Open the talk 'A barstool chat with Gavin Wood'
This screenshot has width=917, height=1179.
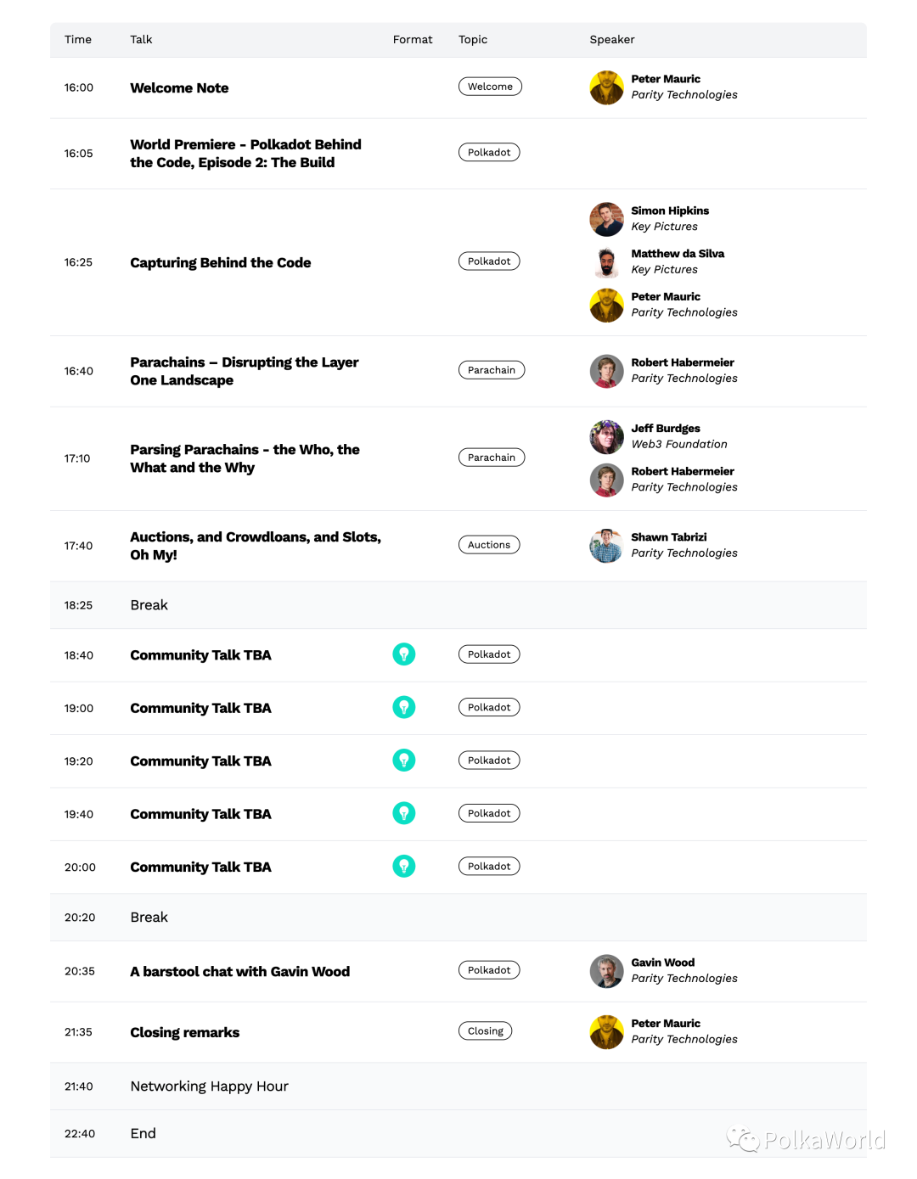239,972
